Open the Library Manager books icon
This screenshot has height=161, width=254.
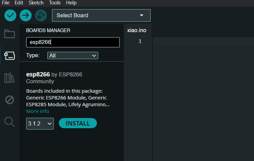(x=9, y=78)
